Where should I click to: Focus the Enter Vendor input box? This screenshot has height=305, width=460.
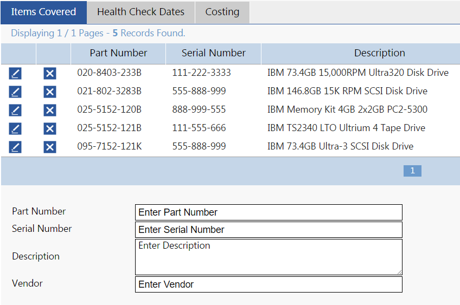pyautogui.click(x=269, y=284)
